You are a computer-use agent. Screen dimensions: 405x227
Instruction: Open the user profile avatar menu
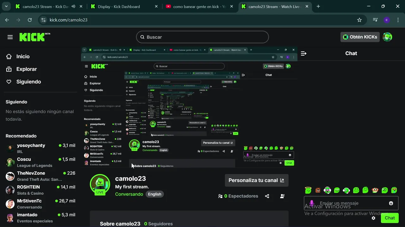click(387, 37)
